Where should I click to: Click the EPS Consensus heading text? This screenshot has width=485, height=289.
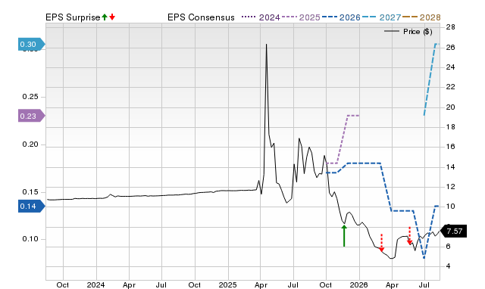[201, 17]
